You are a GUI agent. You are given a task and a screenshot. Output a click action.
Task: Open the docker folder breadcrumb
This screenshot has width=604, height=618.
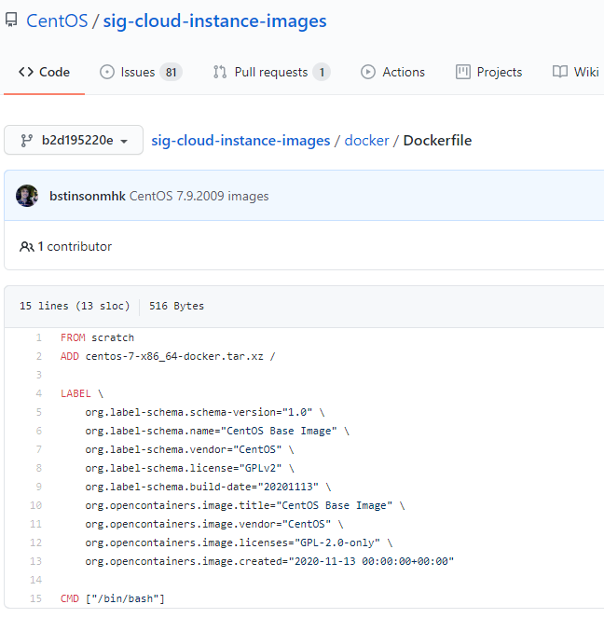click(x=366, y=141)
